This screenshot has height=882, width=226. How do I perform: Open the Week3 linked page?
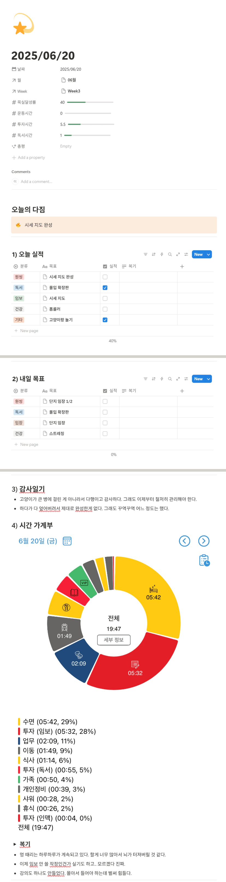point(74,91)
